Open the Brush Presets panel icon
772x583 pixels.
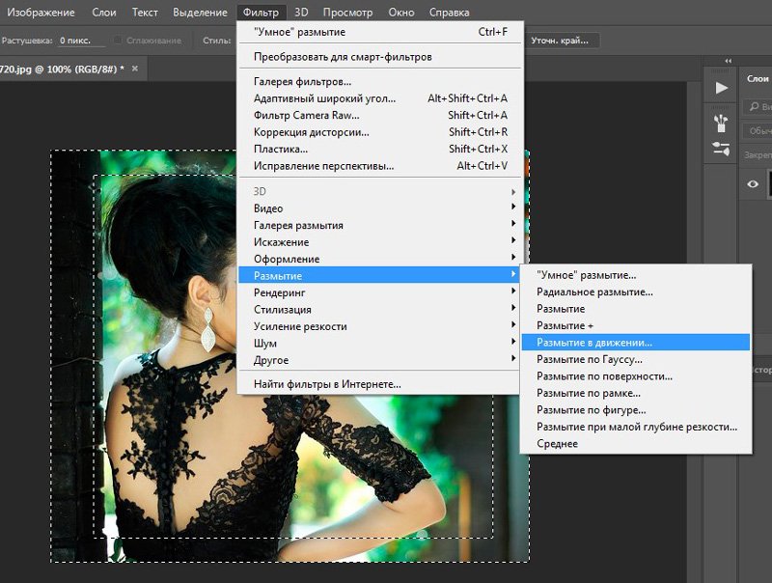pos(722,122)
